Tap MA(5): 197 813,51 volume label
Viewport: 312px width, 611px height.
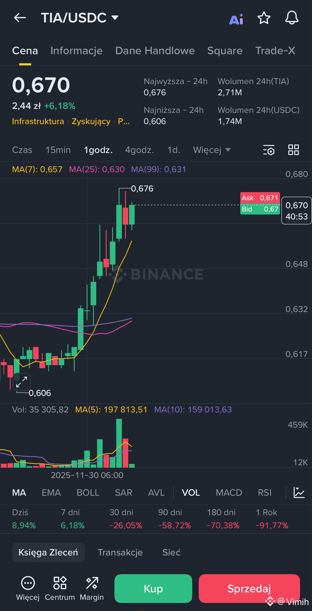[x=111, y=410]
